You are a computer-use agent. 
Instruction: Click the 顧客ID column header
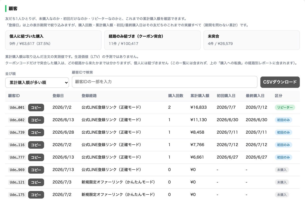point(14,96)
